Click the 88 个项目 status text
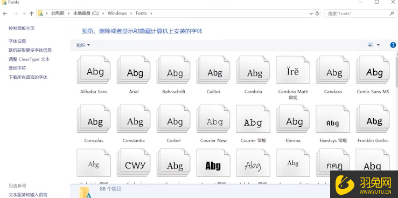Screen dimensions: 398x198 pyautogui.click(x=110, y=189)
